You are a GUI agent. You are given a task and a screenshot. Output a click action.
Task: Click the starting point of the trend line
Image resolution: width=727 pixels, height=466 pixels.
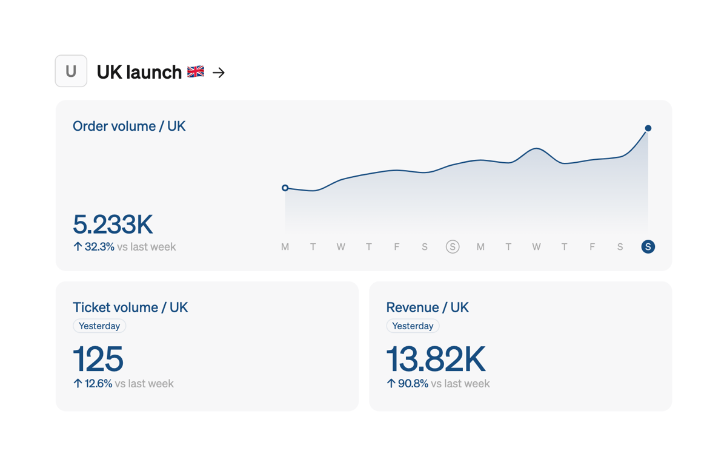[x=285, y=188]
